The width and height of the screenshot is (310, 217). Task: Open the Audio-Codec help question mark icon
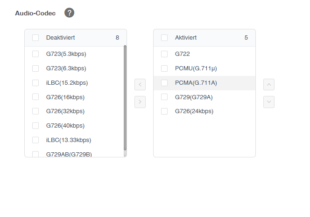point(69,13)
